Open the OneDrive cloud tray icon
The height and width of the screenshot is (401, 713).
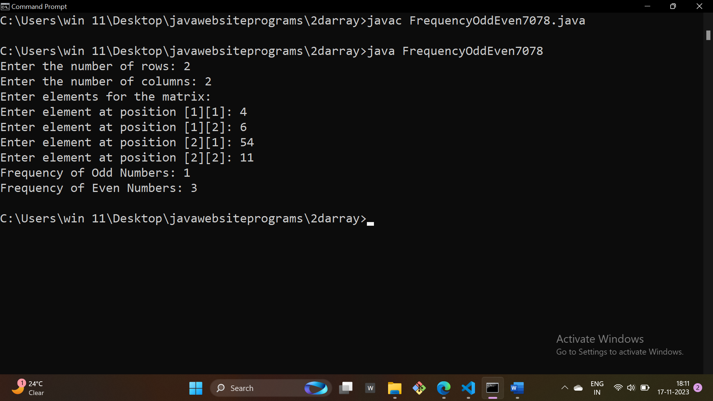tap(578, 388)
